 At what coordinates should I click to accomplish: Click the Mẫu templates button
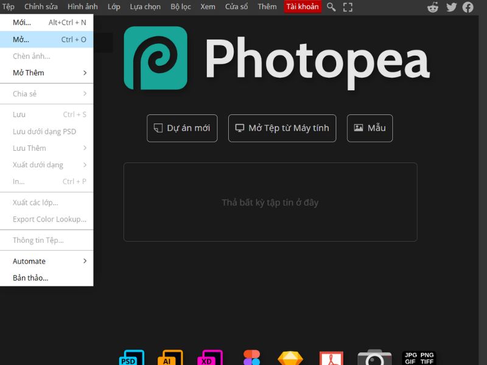tap(370, 128)
